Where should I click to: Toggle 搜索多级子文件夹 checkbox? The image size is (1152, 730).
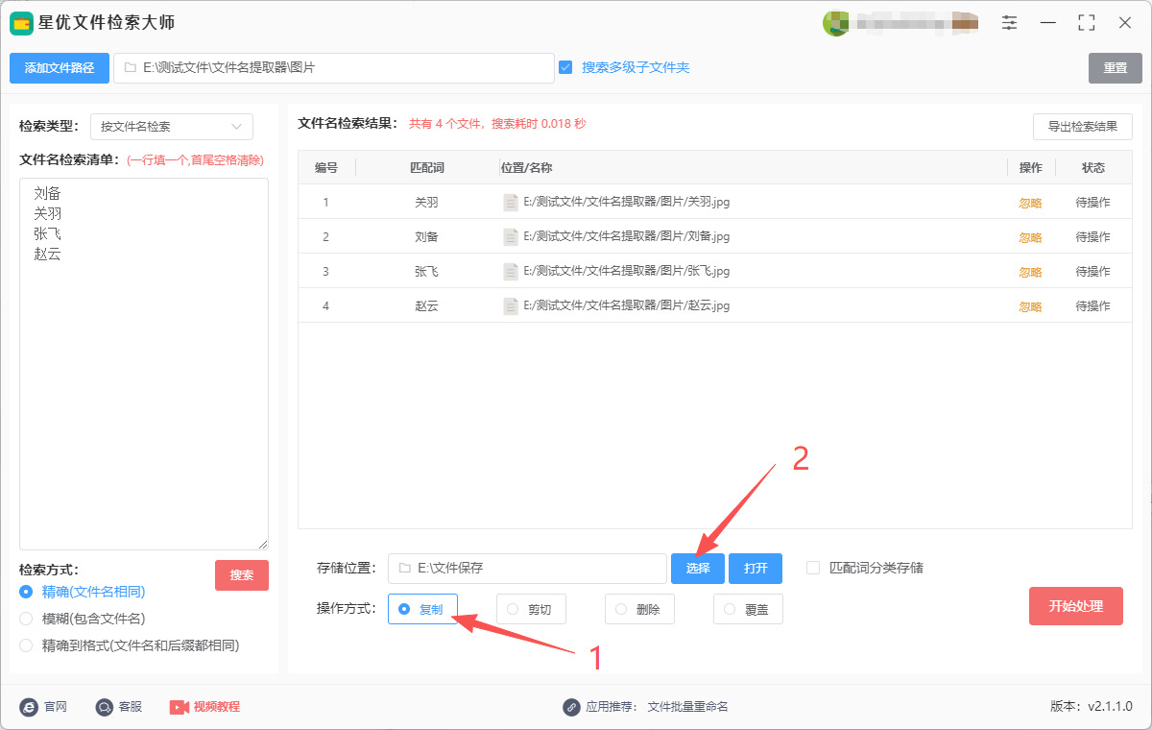tap(565, 67)
